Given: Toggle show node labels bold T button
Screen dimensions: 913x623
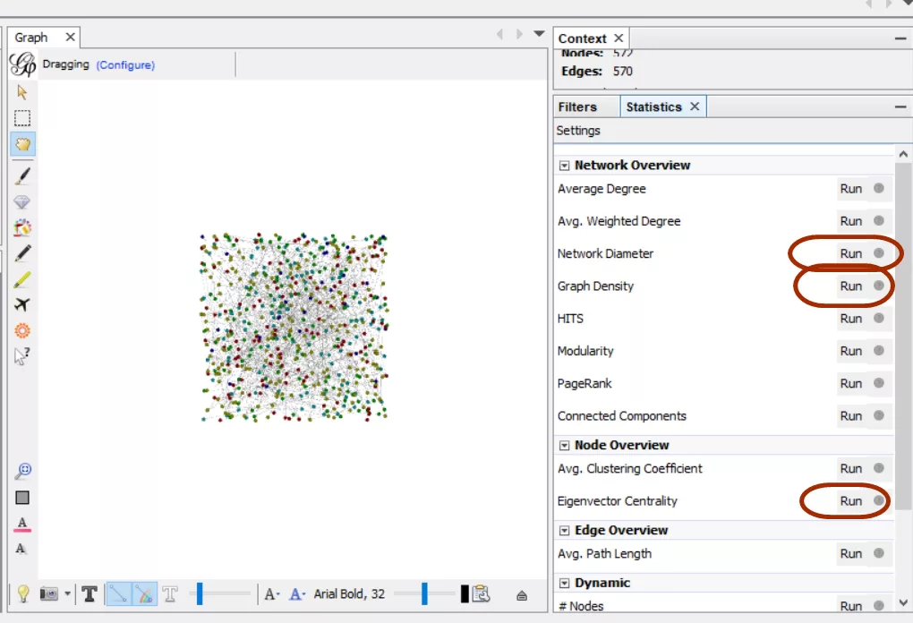Looking at the screenshot, I should (x=90, y=593).
